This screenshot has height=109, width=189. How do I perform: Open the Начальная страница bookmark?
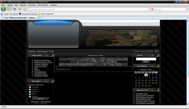pyautogui.click(x=28, y=14)
